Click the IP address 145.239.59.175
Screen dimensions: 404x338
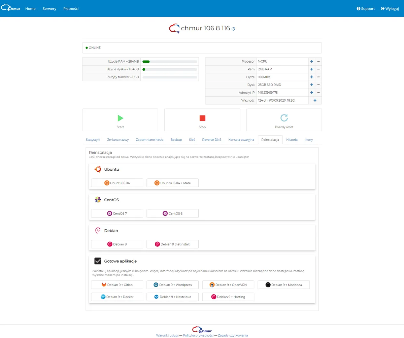[268, 93]
